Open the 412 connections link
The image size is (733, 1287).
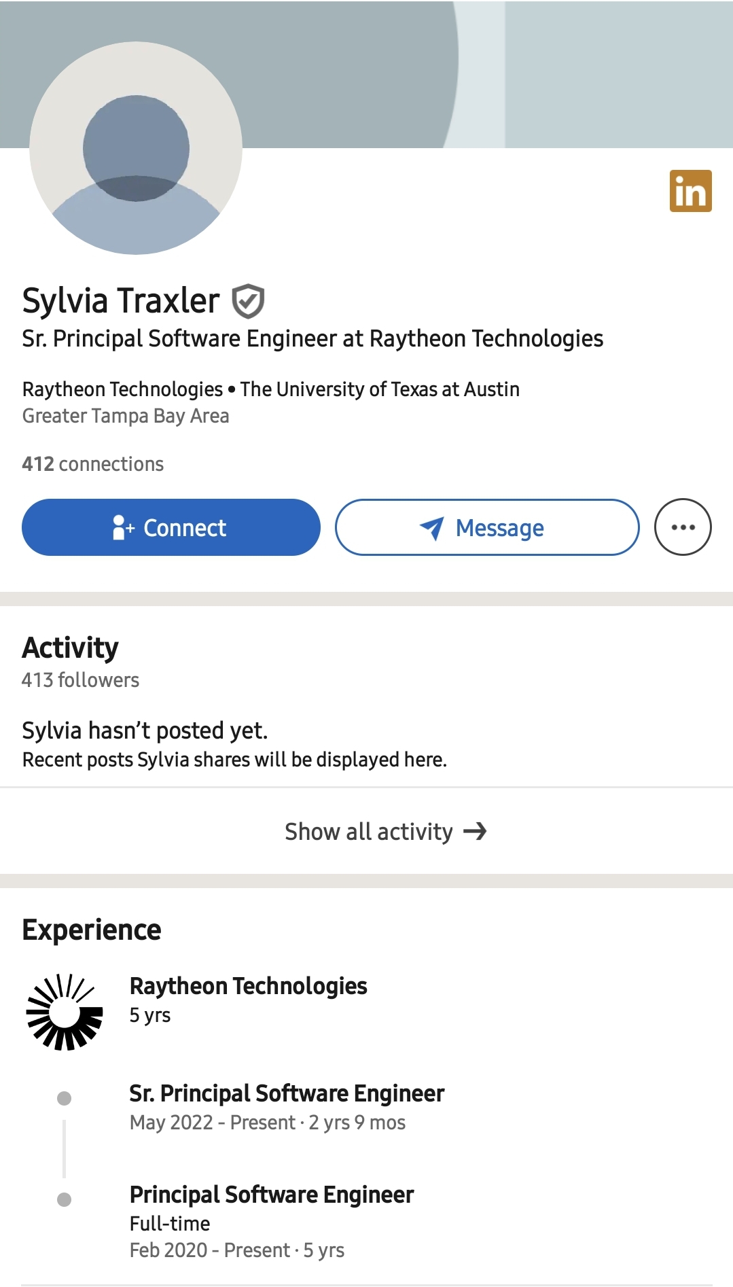pos(93,464)
